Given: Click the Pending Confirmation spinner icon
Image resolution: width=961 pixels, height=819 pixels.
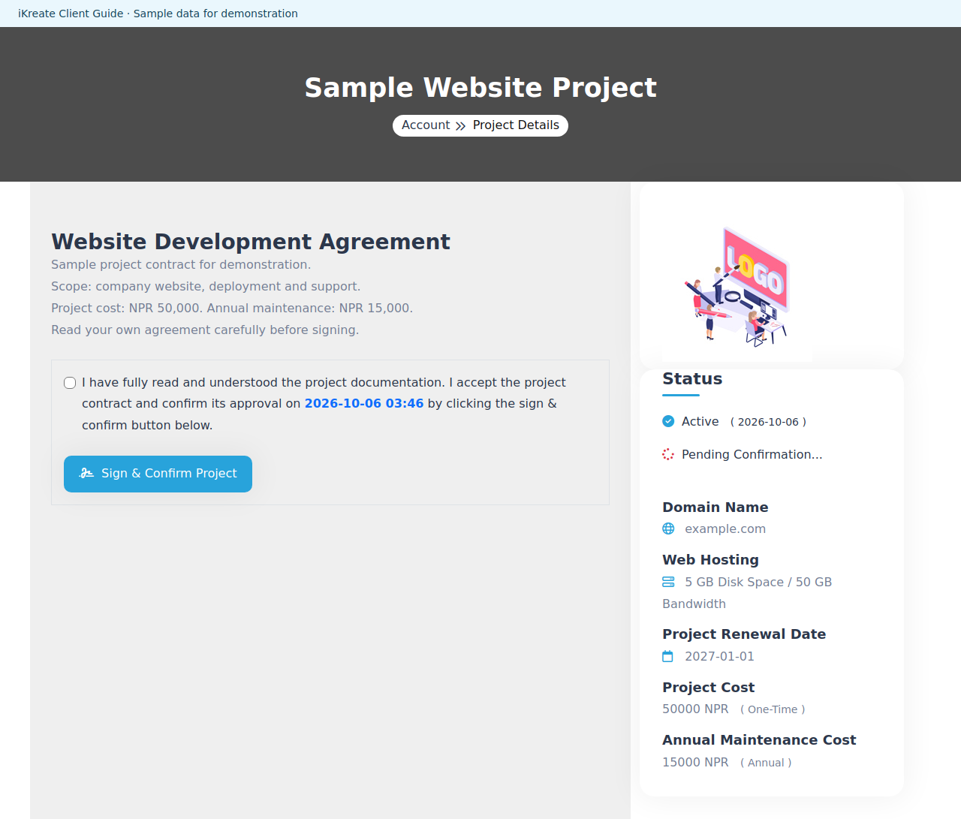Looking at the screenshot, I should tap(668, 454).
